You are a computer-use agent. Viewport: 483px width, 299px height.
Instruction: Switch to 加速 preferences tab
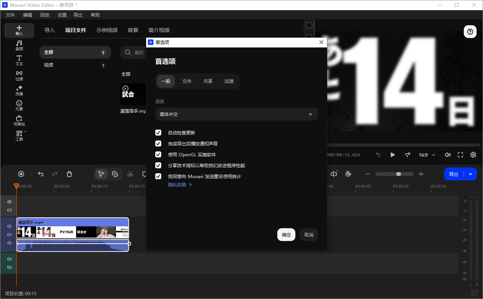(x=229, y=81)
